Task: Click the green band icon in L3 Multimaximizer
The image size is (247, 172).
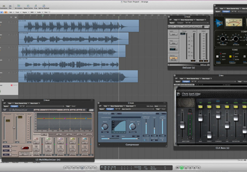Action: click(48, 139)
